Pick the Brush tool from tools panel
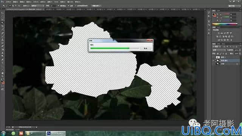The width and height of the screenshot is (242, 136). click(x=2, y=36)
